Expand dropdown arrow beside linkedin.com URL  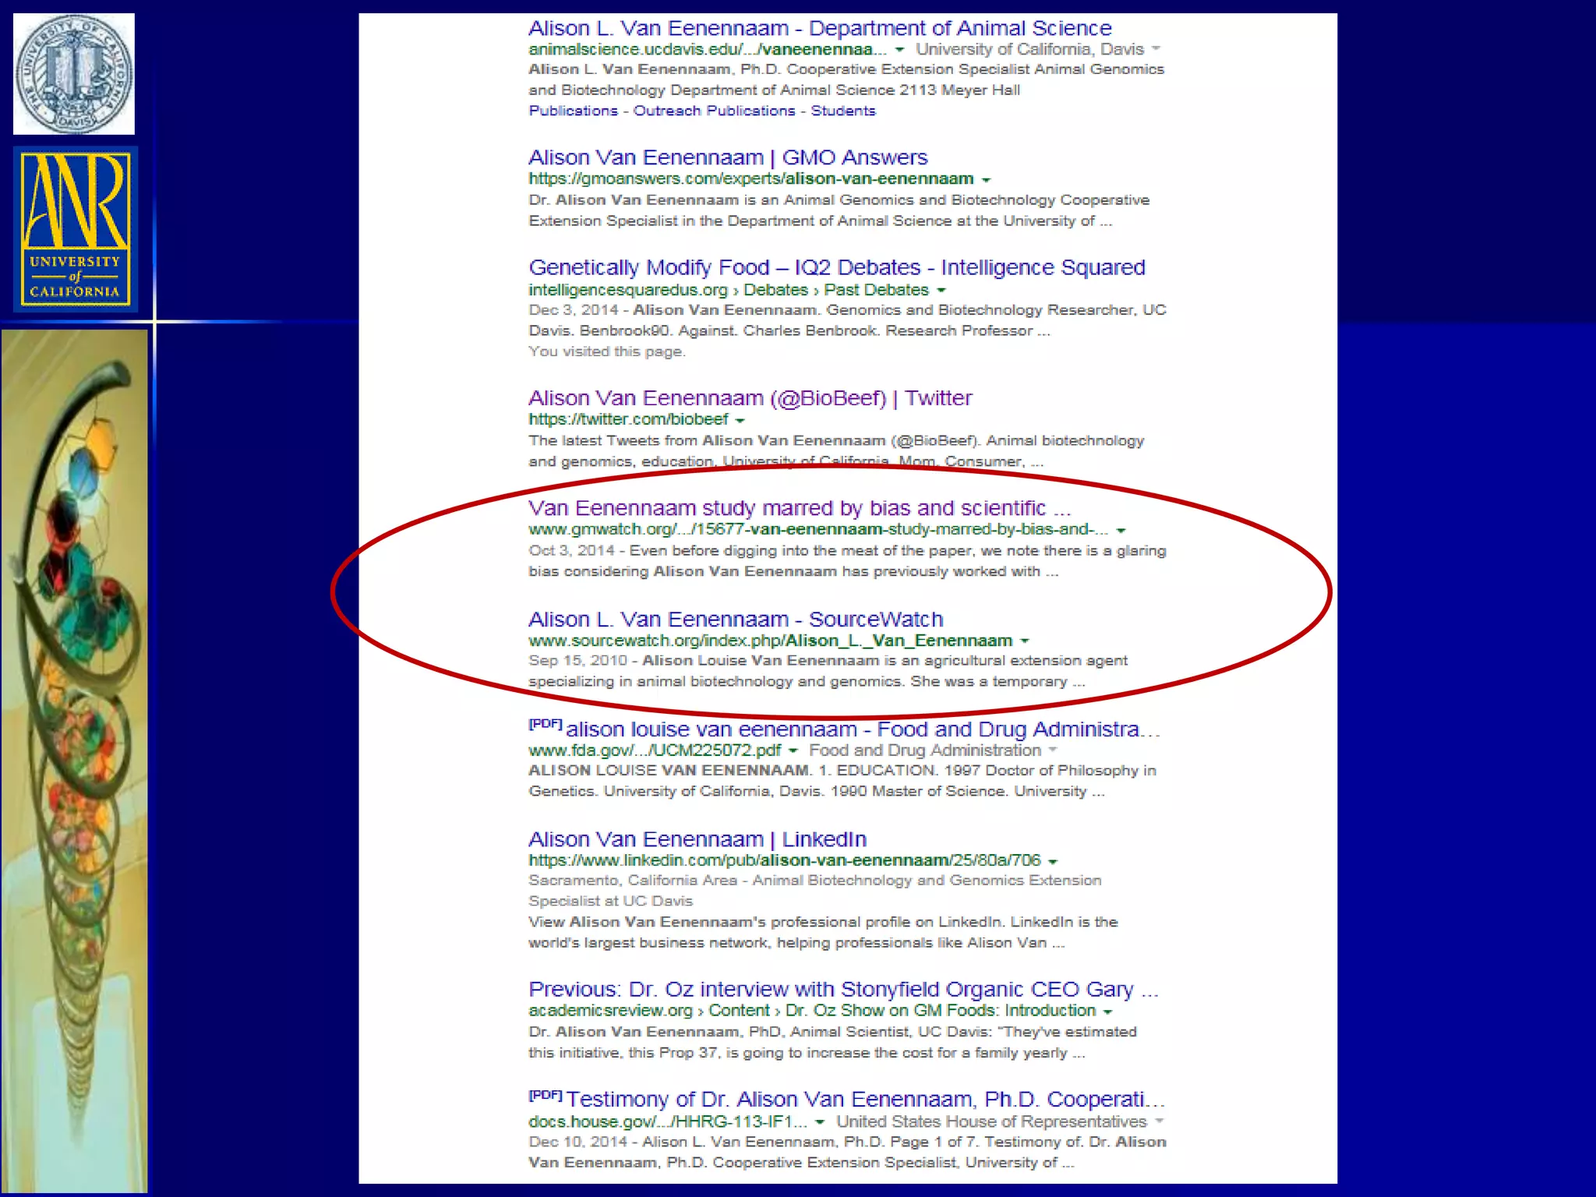[x=1053, y=862]
